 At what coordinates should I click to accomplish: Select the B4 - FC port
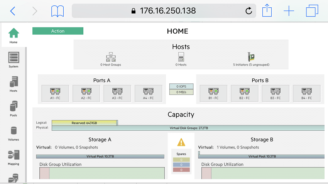pyautogui.click(x=307, y=93)
